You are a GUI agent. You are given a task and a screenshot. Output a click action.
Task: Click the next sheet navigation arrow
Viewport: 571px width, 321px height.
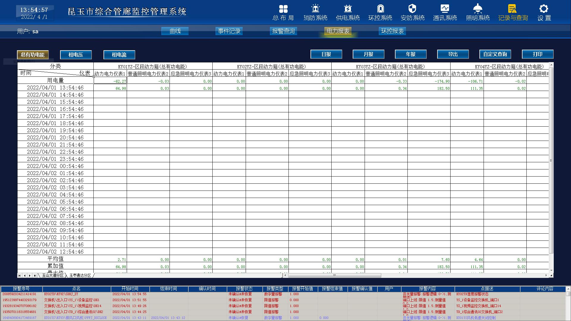coord(30,276)
